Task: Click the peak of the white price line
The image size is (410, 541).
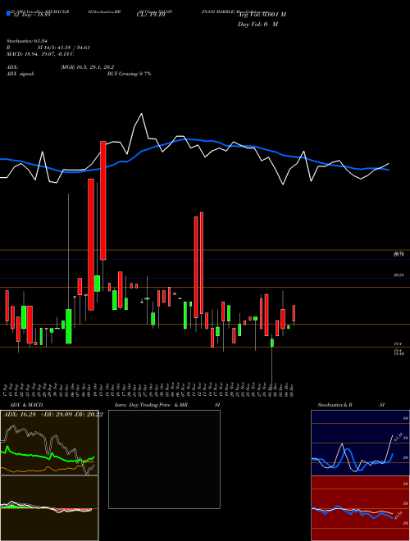Action: point(141,113)
